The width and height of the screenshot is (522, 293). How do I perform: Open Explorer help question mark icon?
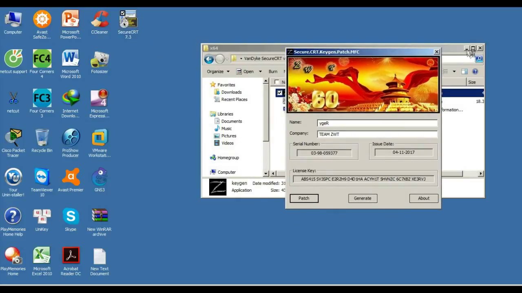point(475,72)
